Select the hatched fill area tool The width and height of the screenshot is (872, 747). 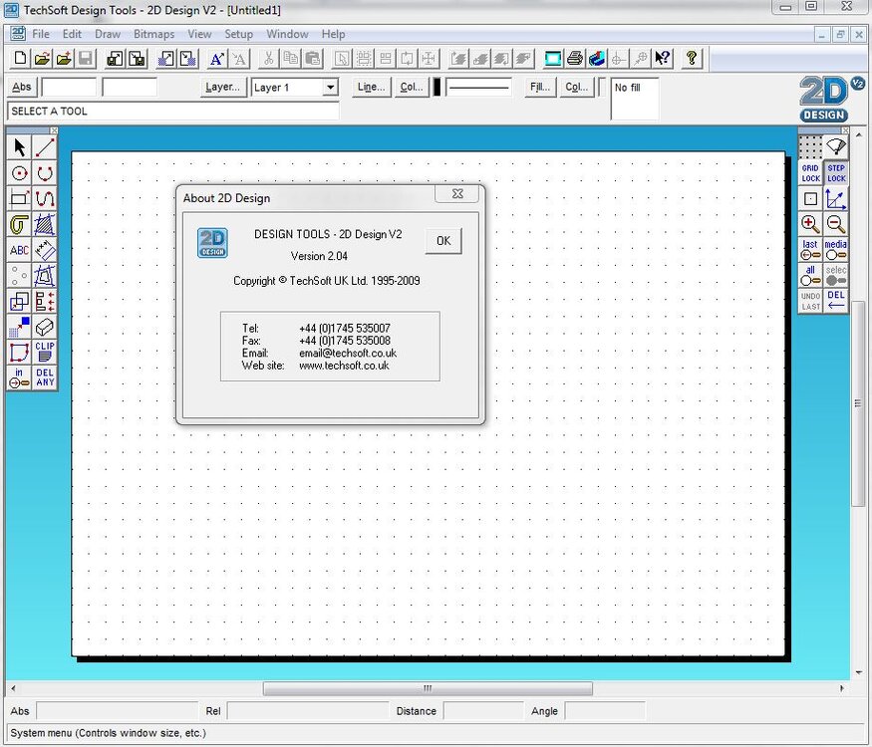tap(45, 224)
